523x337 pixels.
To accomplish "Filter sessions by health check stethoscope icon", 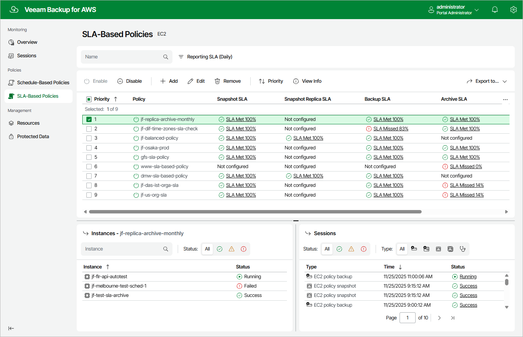I will (x=463, y=249).
